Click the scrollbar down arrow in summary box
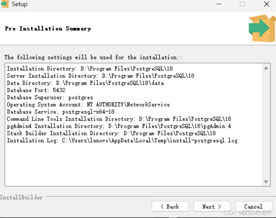This screenshot has height=218, width=276. point(266,182)
